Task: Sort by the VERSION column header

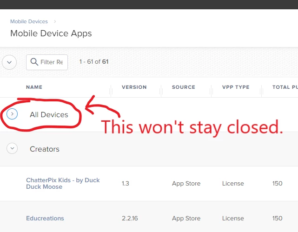Action: click(x=134, y=87)
